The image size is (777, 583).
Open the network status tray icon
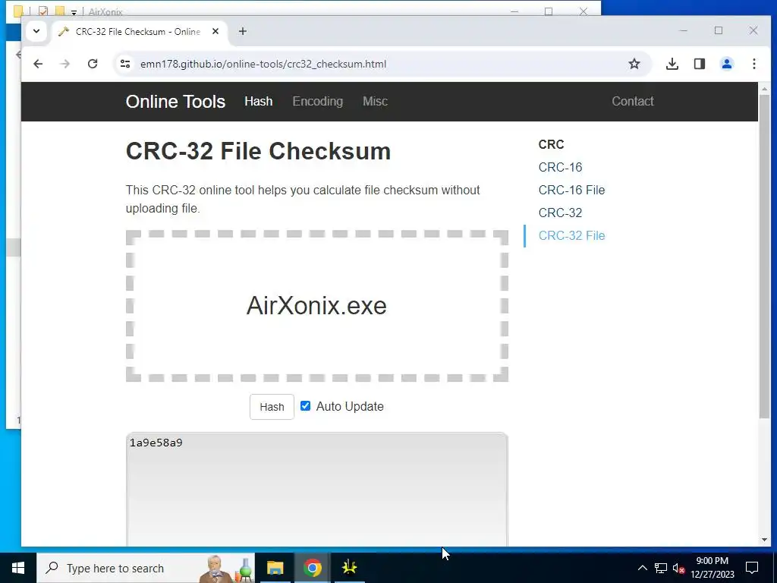point(661,568)
